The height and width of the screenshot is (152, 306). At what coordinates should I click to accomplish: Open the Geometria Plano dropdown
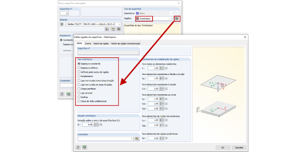click(172, 13)
